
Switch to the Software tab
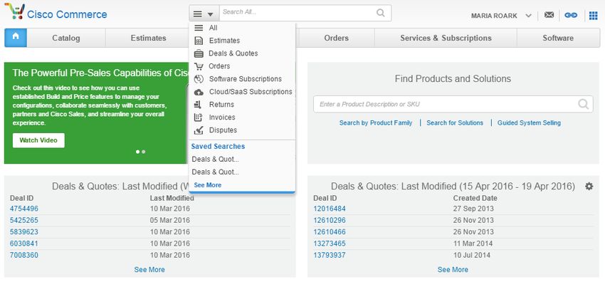(x=558, y=38)
